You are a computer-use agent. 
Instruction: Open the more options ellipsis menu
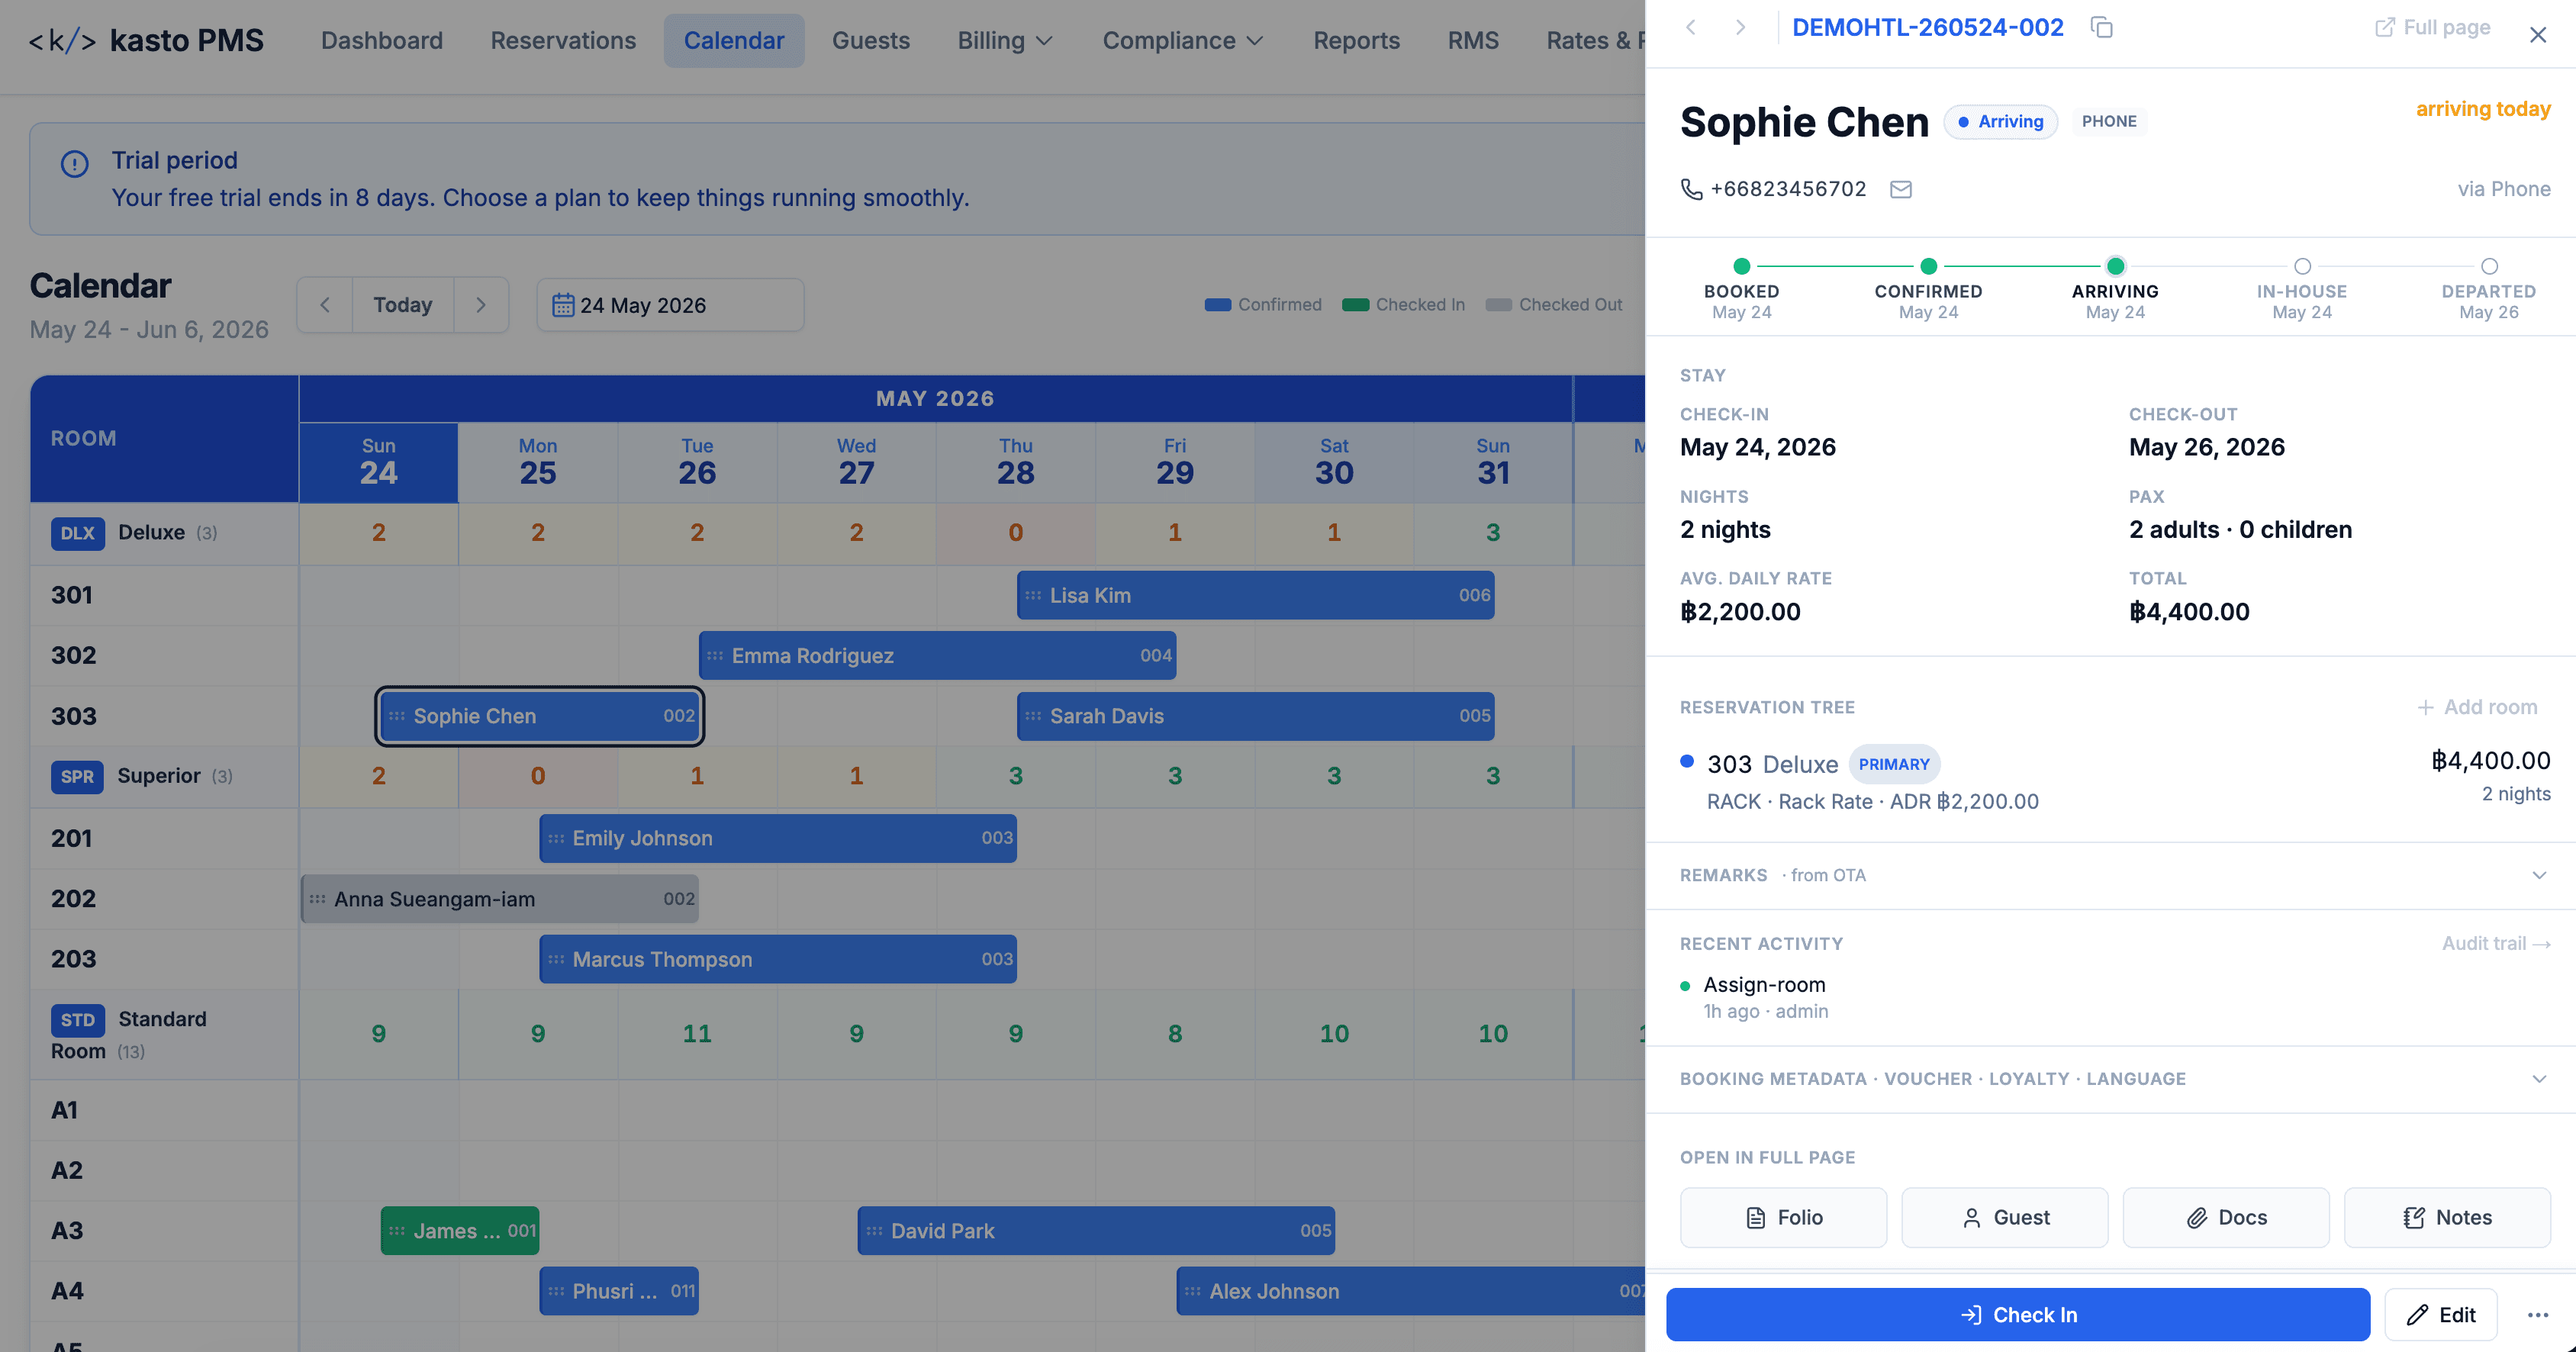[x=2537, y=1314]
